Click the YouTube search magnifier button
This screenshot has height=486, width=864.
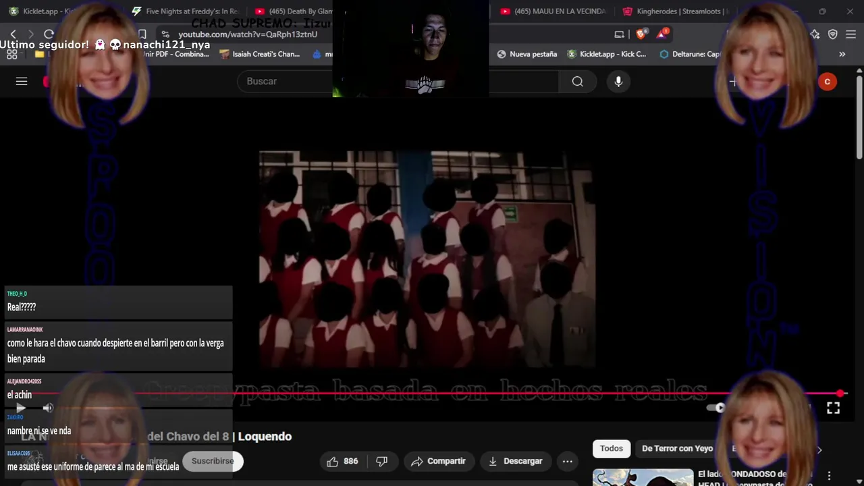click(577, 81)
